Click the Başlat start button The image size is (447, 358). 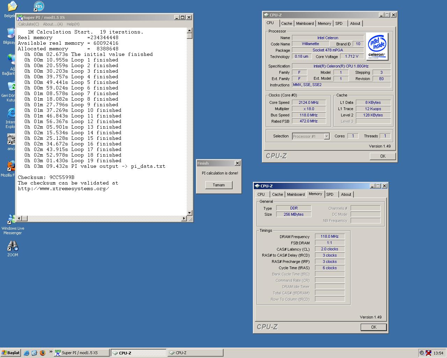[11, 353]
